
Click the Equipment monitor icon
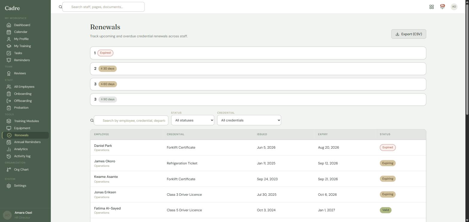click(x=9, y=128)
